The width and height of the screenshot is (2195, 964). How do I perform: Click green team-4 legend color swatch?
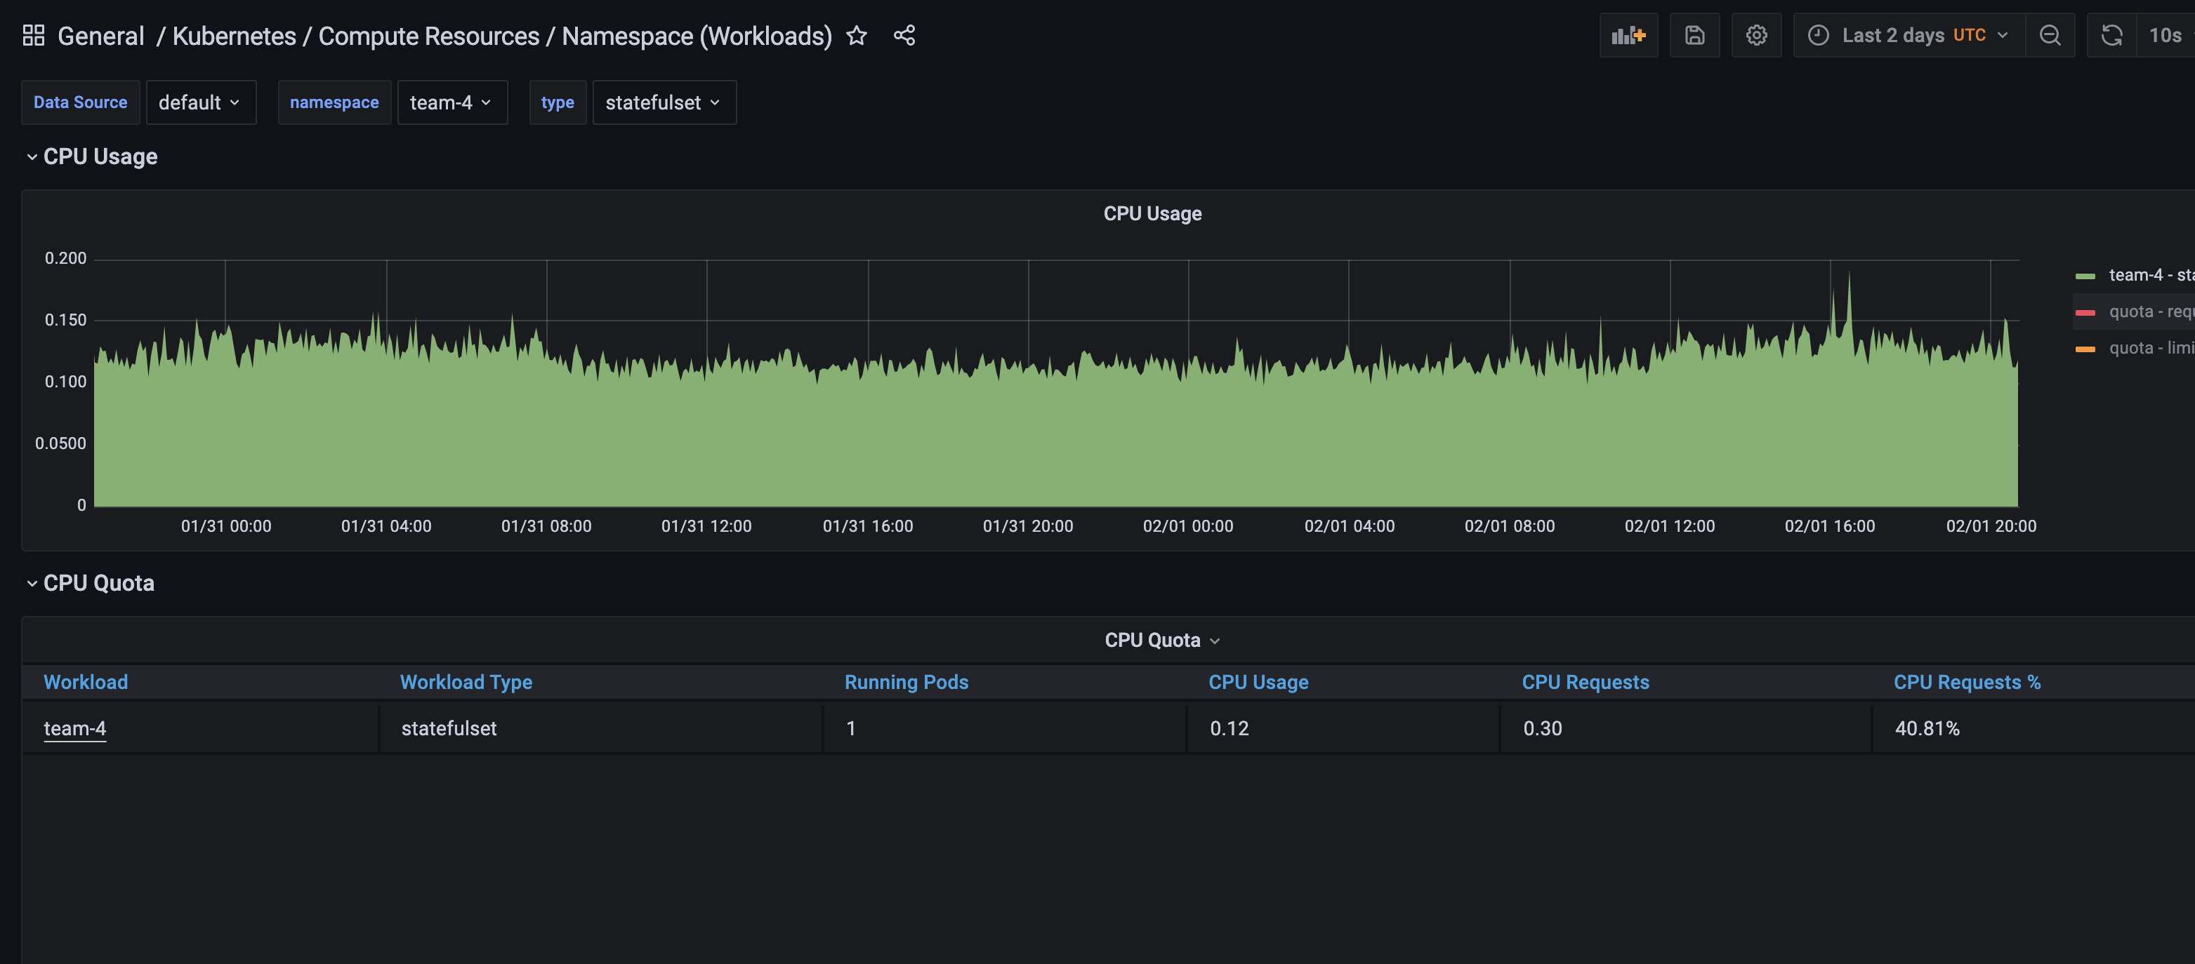[x=2085, y=276]
